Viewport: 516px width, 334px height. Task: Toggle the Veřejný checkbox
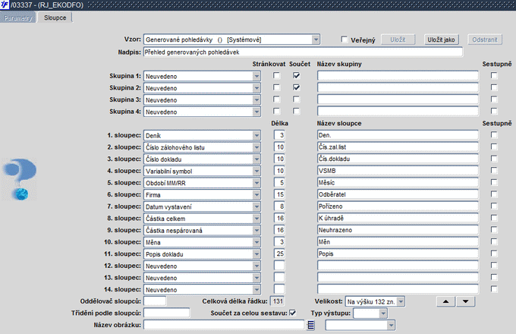point(345,39)
